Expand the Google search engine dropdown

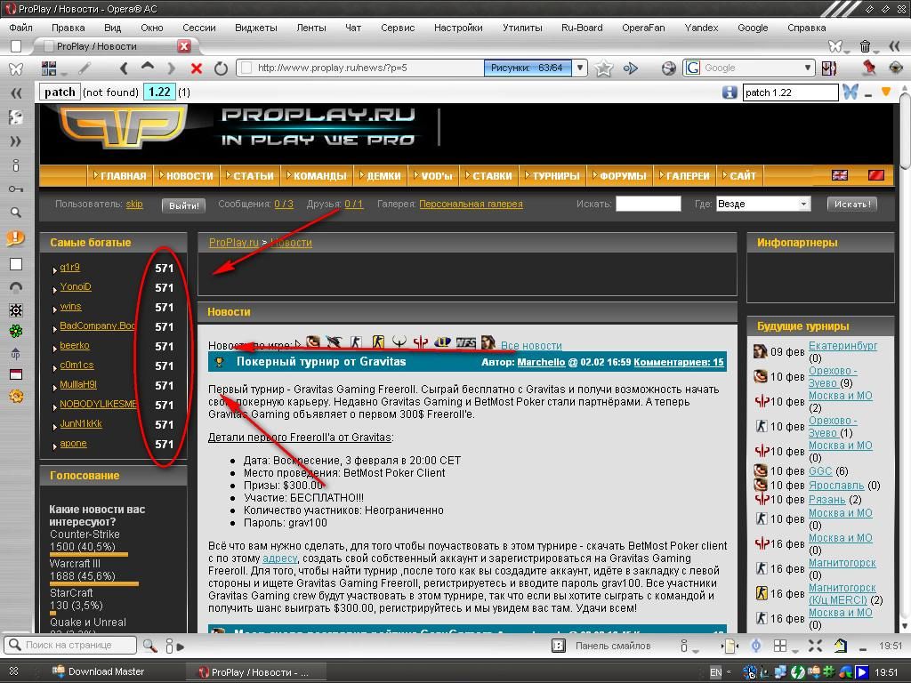pyautogui.click(x=808, y=68)
